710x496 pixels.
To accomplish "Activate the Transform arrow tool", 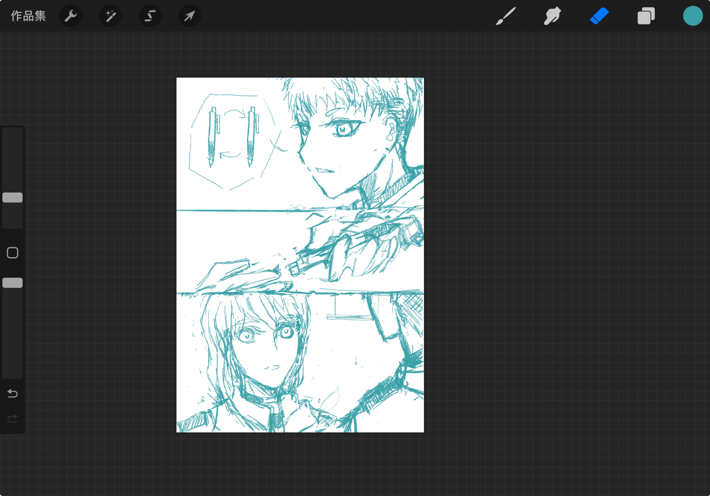I will click(190, 16).
